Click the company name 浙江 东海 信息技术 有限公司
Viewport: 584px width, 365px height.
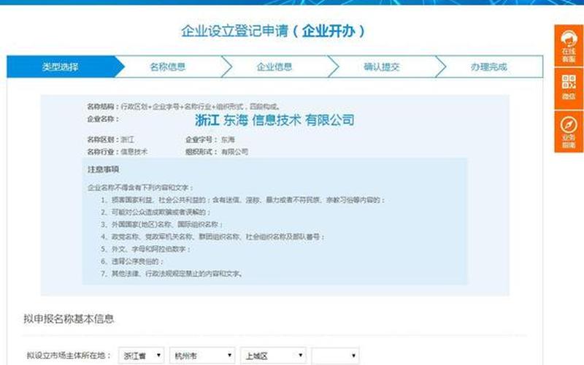(274, 120)
